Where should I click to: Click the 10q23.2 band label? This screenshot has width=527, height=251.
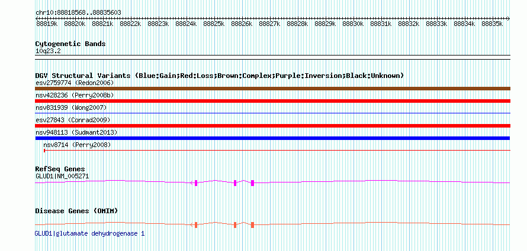click(x=48, y=51)
